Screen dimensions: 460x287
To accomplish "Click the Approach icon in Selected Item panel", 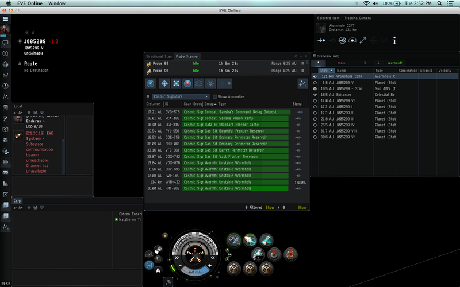I will [321, 40].
